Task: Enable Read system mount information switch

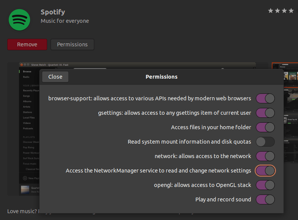Action: tap(265, 142)
